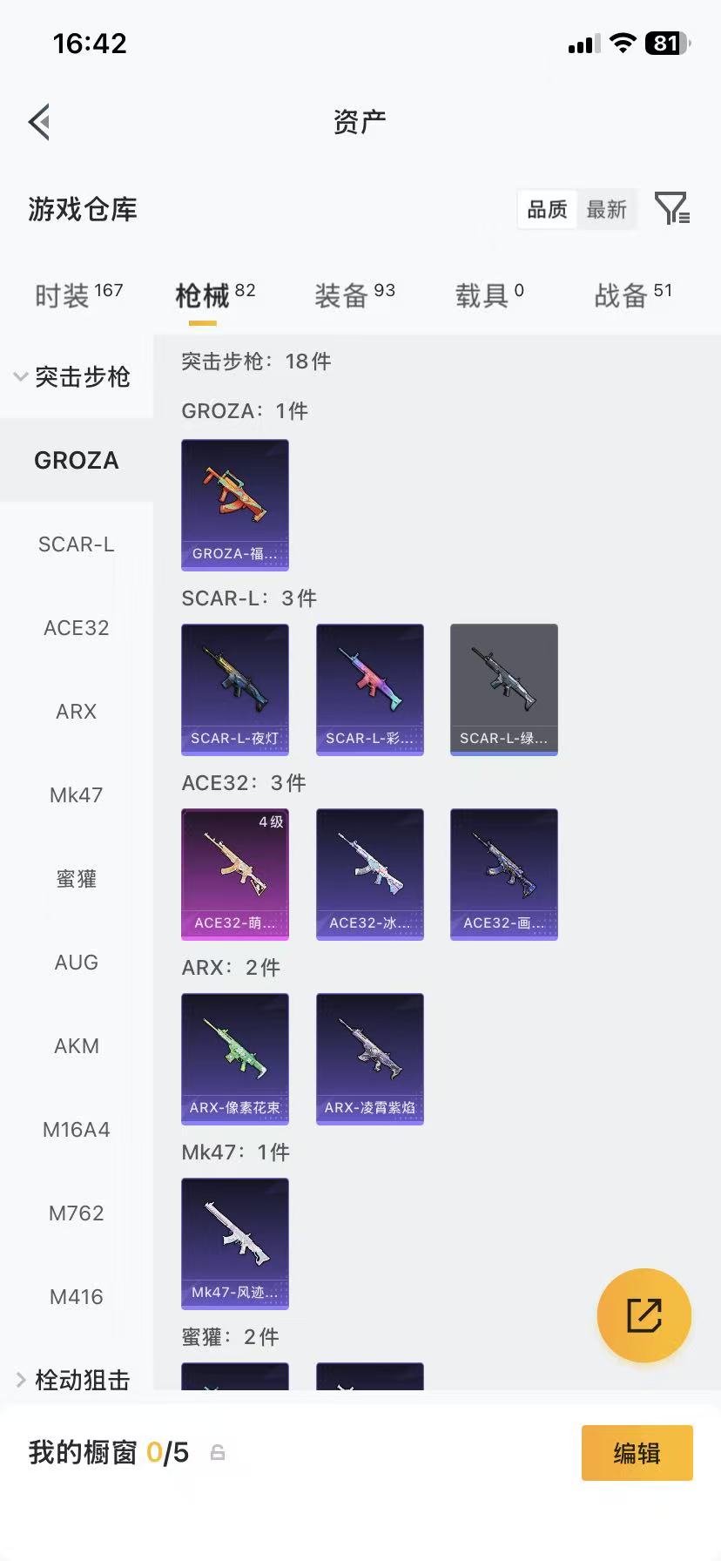Tap the 编辑 button
721x1561 pixels.
(x=637, y=1453)
